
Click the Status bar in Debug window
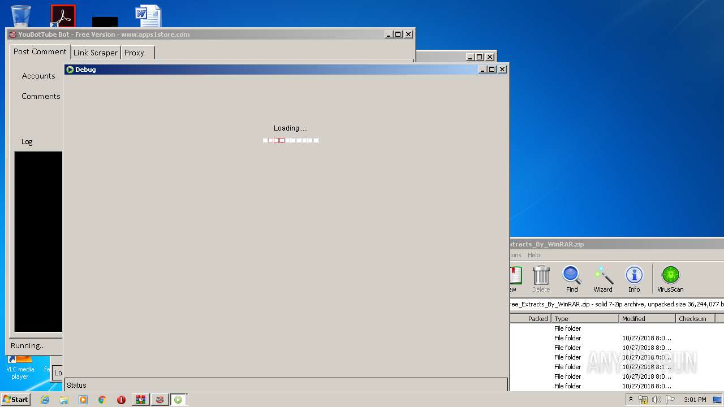point(286,385)
